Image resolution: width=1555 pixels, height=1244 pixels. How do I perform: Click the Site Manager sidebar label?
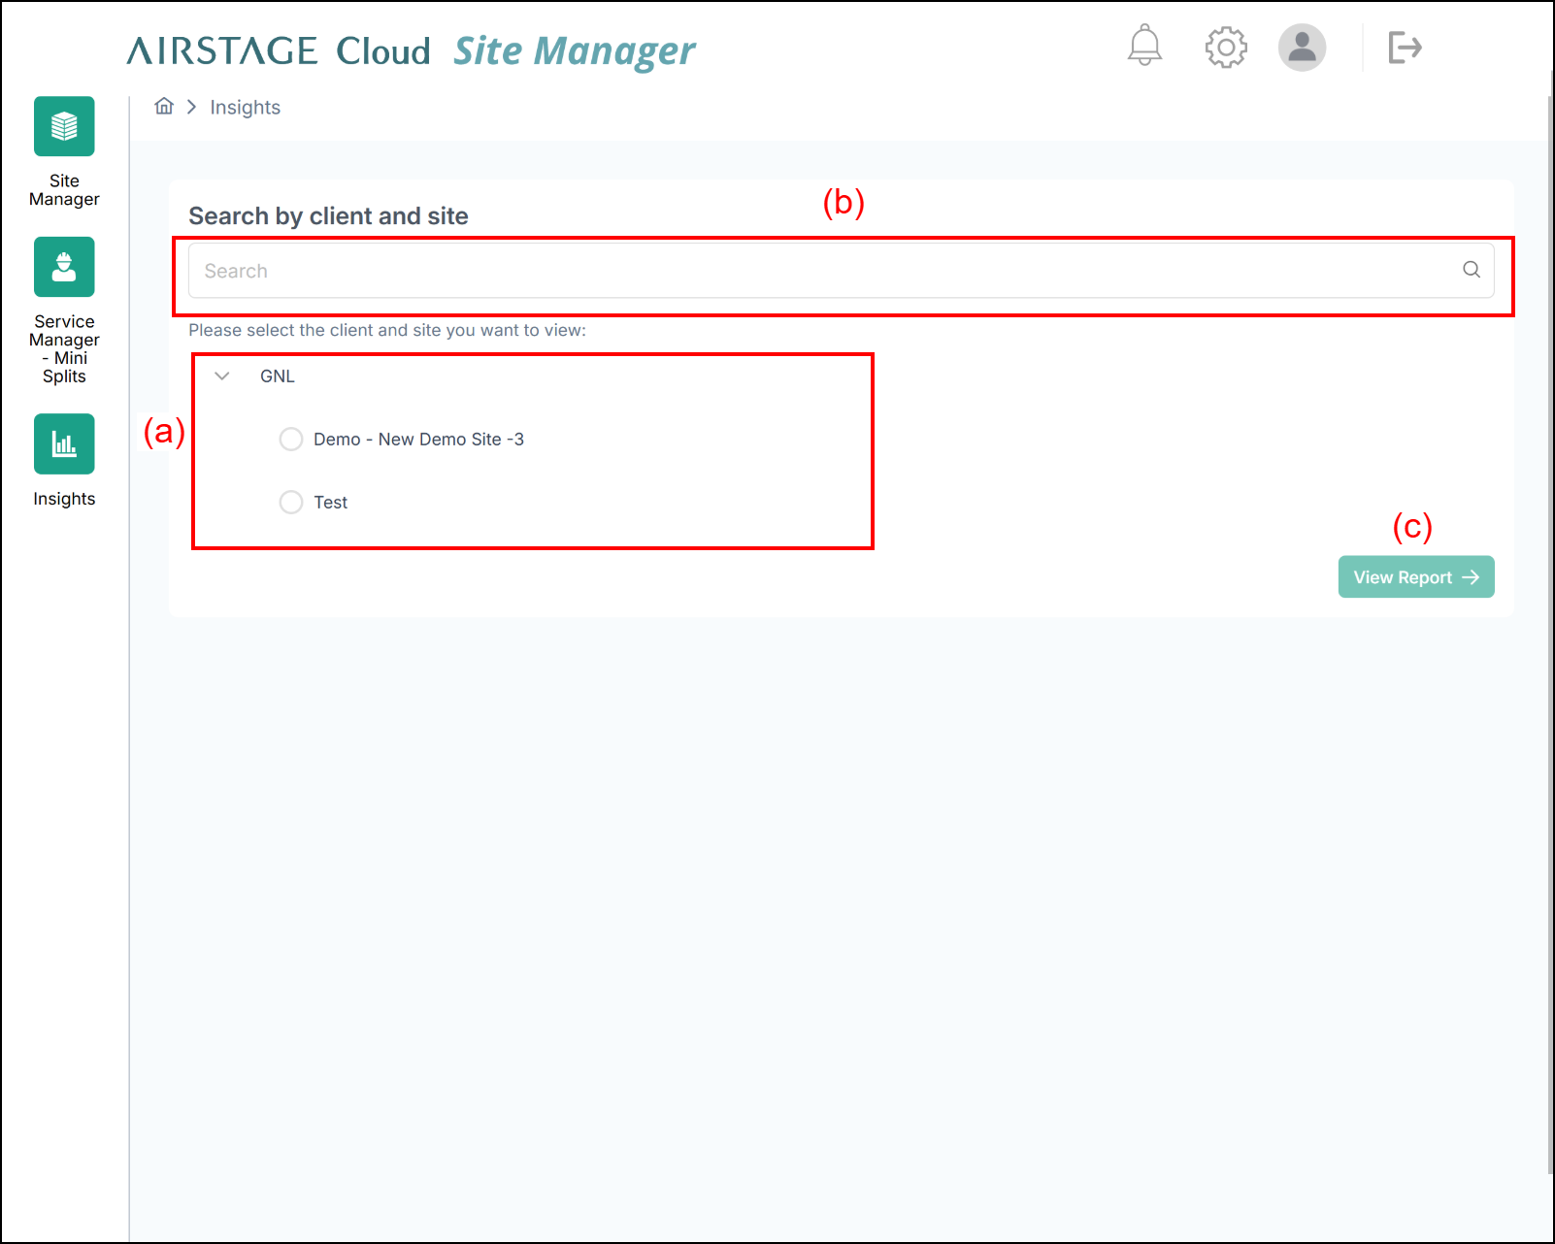(x=64, y=190)
